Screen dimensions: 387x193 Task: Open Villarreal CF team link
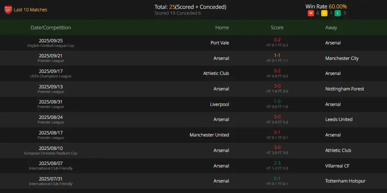click(338, 166)
